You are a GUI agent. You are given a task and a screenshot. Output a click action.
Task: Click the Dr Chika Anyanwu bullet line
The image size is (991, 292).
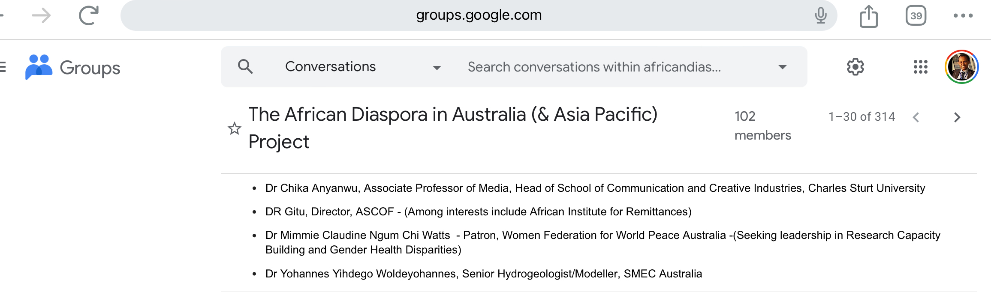(x=595, y=188)
